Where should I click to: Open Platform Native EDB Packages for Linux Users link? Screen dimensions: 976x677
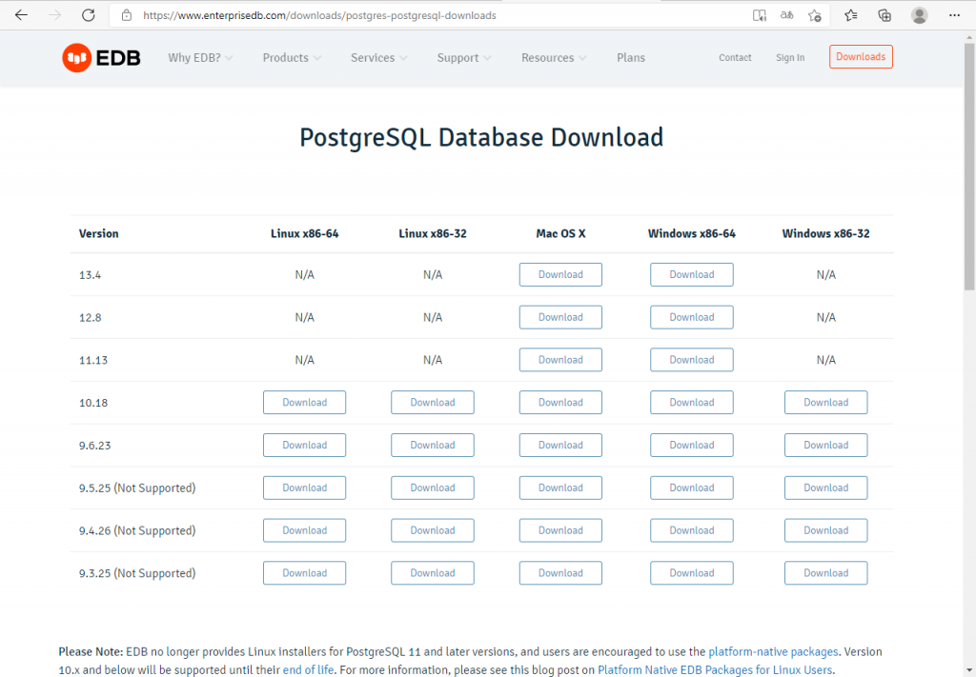pos(715,670)
